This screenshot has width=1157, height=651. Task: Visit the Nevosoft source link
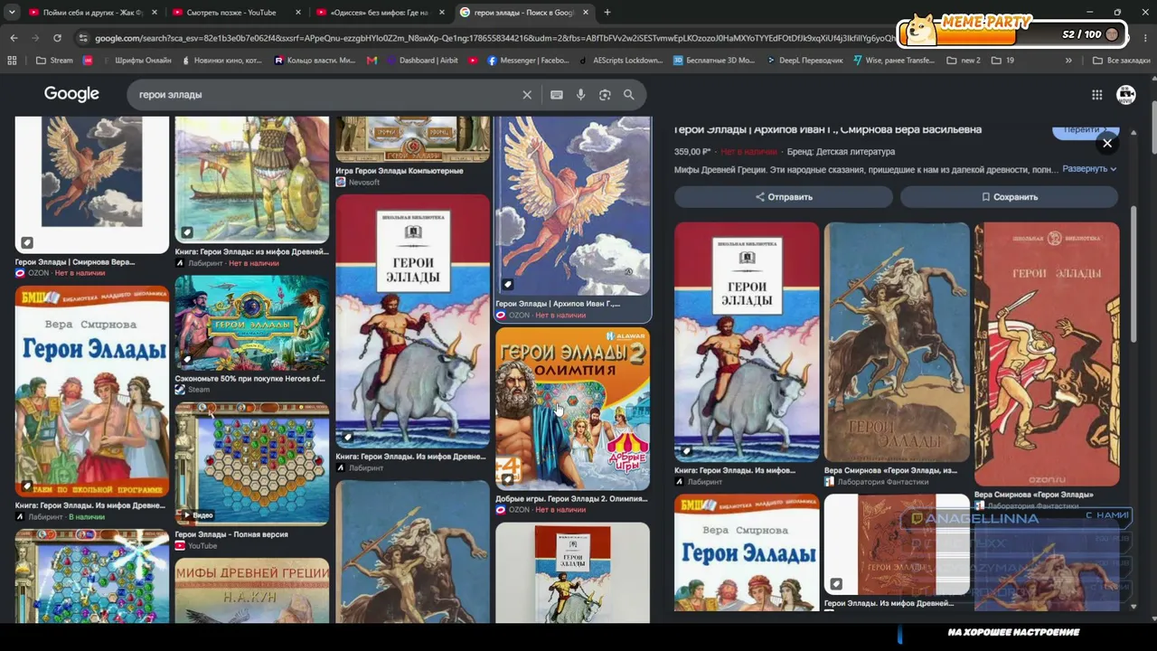point(358,183)
